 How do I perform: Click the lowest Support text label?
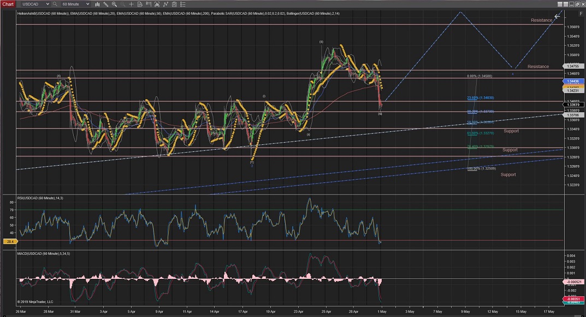(508, 174)
